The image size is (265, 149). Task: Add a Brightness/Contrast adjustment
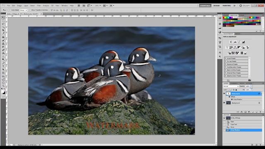pos(231,42)
